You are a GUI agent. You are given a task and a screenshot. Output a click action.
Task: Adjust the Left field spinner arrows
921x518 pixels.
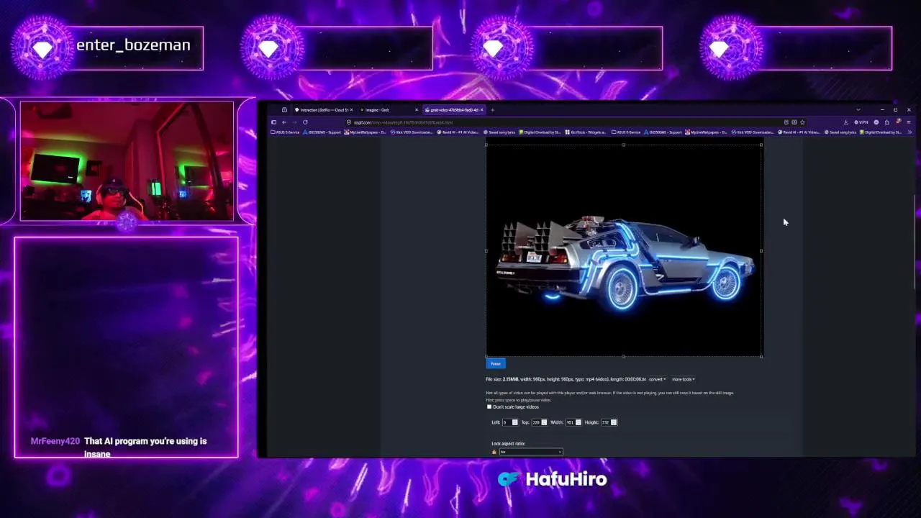point(514,422)
